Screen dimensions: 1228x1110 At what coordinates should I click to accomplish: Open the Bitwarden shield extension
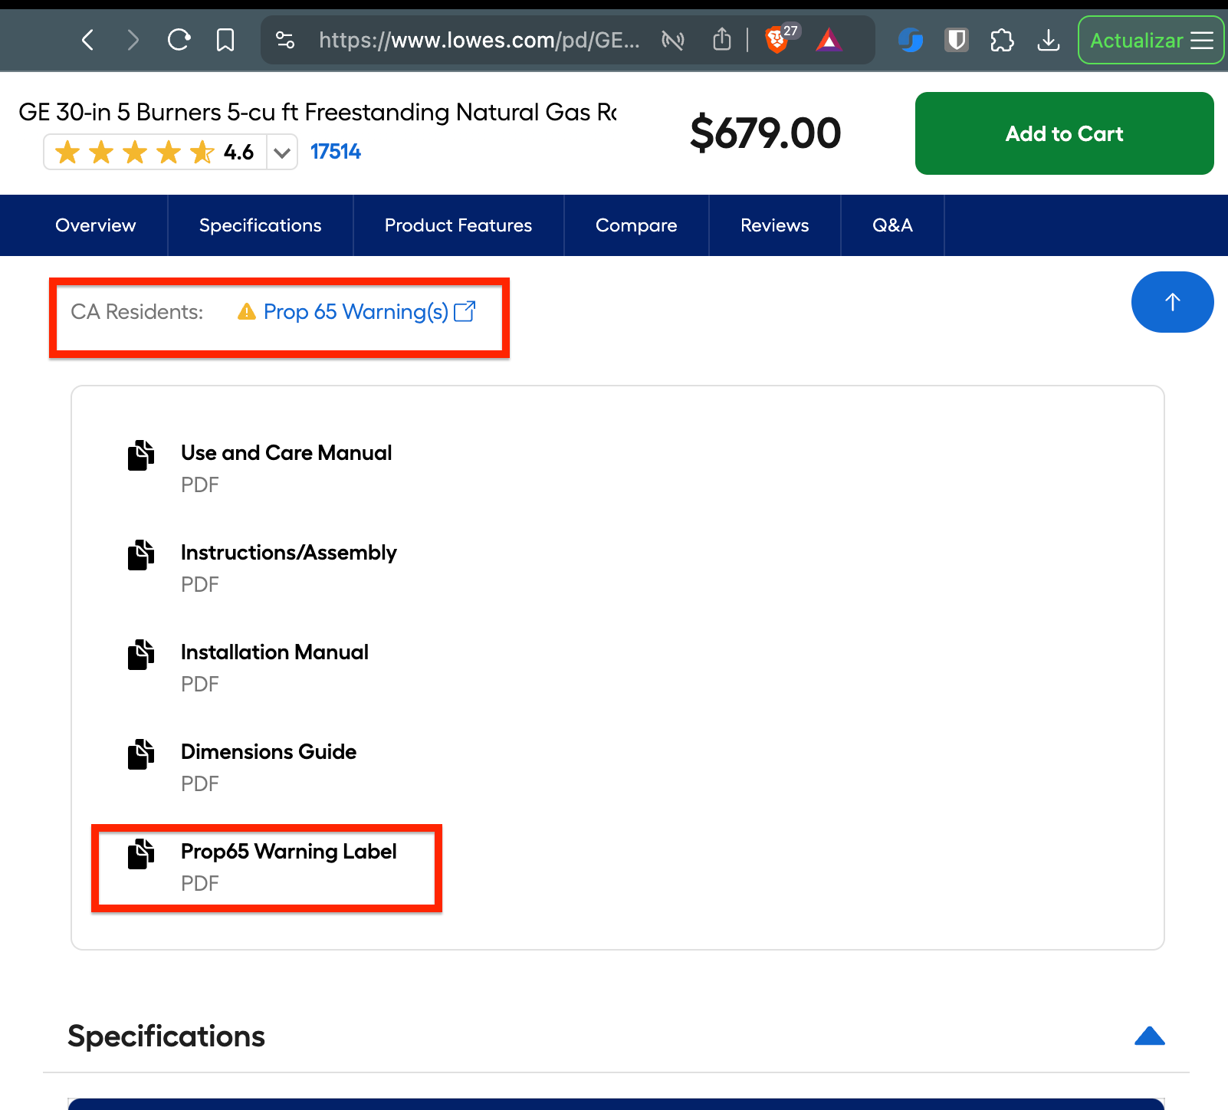coord(957,40)
